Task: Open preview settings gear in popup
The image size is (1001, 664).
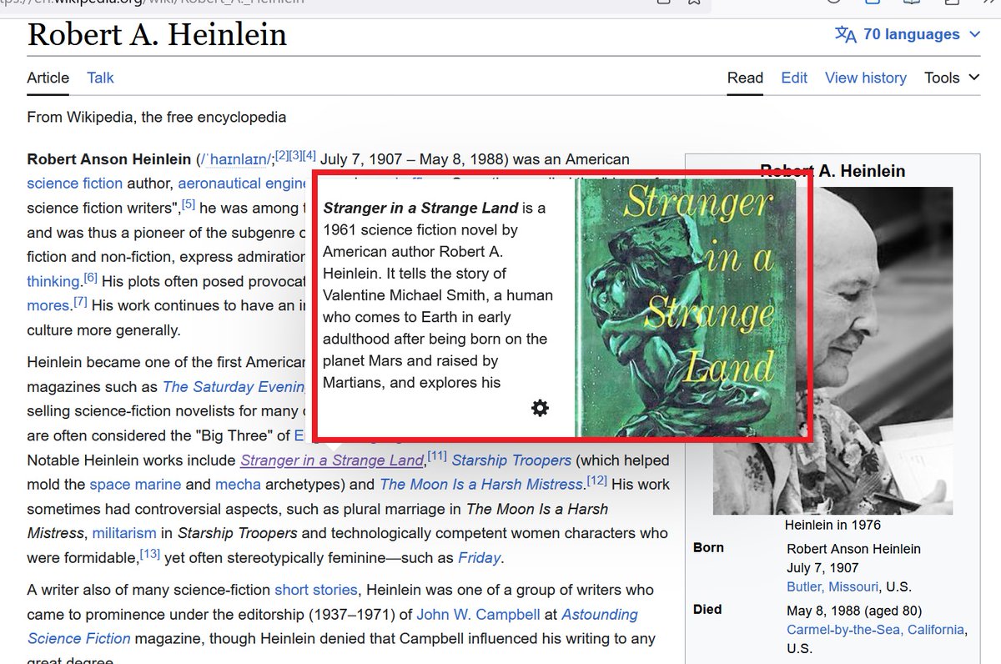Action: (540, 408)
